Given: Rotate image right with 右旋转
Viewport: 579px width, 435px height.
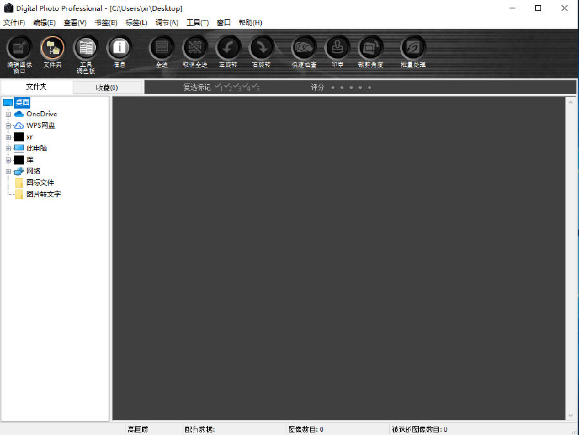Looking at the screenshot, I should tap(261, 48).
